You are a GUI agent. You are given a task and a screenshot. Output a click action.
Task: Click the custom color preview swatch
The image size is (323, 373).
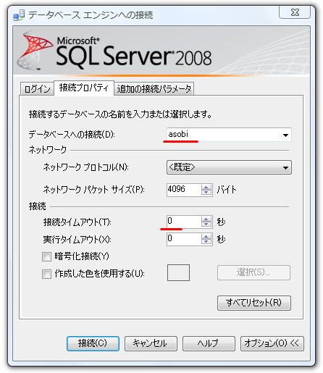coord(178,272)
